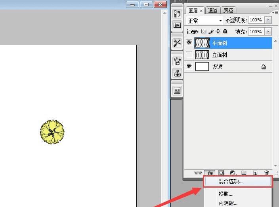Click the 填充 100% value field
Viewport: 279px width, 207px height.
click(x=256, y=32)
